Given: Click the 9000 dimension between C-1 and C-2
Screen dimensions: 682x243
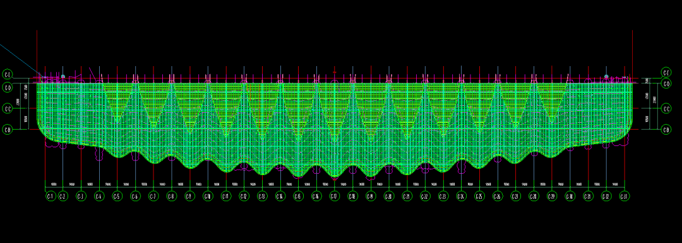Looking at the screenshot, I should [53, 184].
